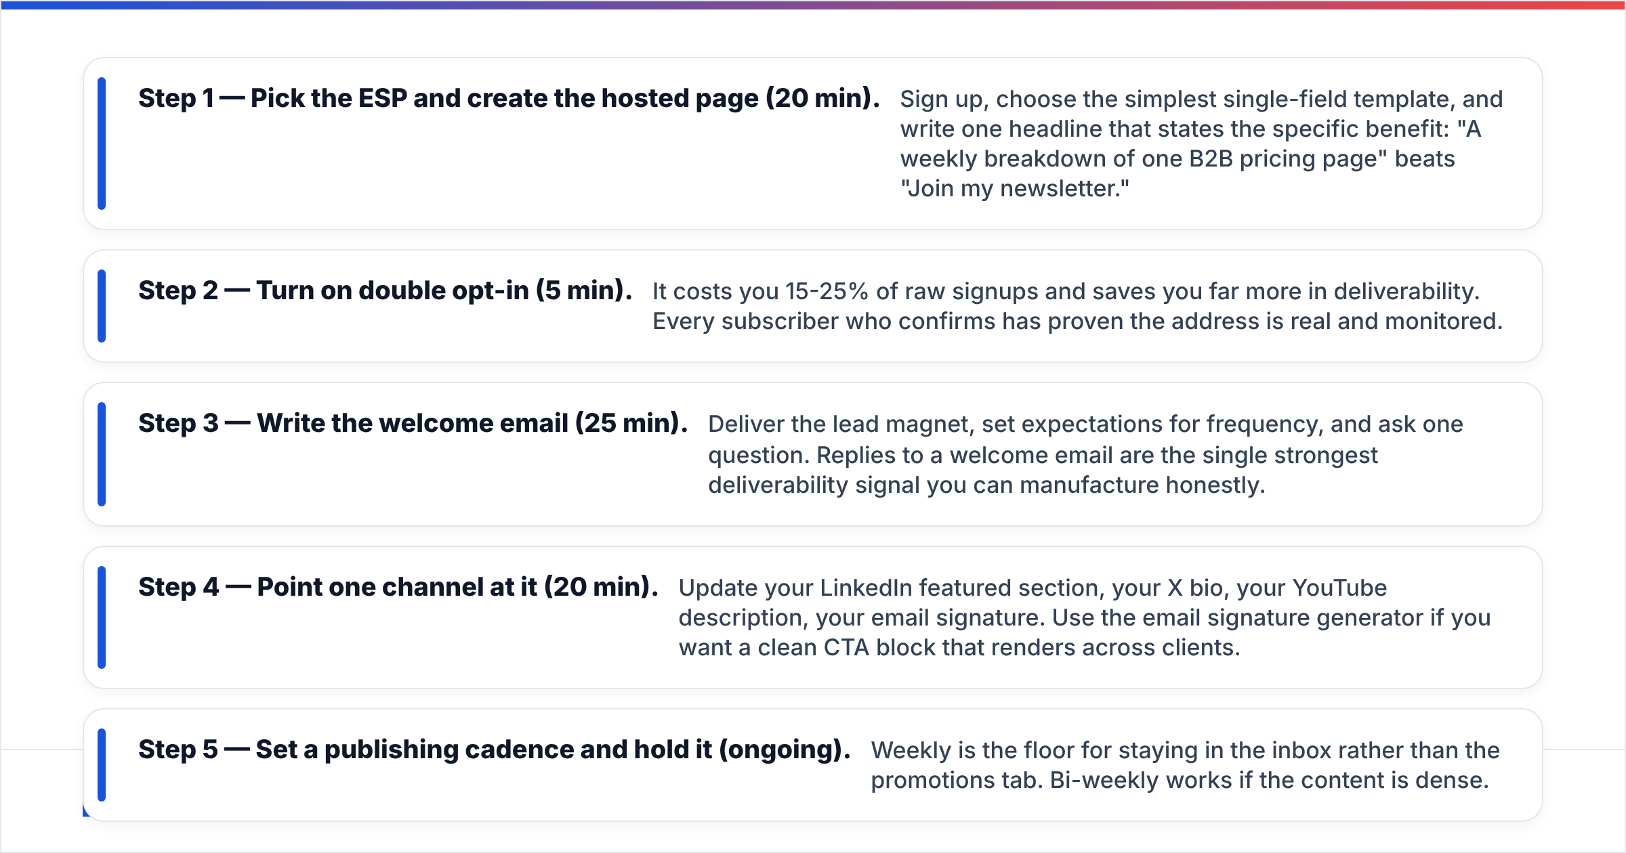Click the Bi-weekly works sentence in Step 5

coord(1269,781)
